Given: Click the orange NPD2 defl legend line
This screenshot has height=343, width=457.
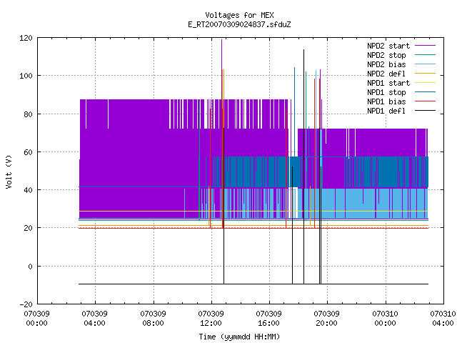Looking at the screenshot, I should (x=425, y=74).
